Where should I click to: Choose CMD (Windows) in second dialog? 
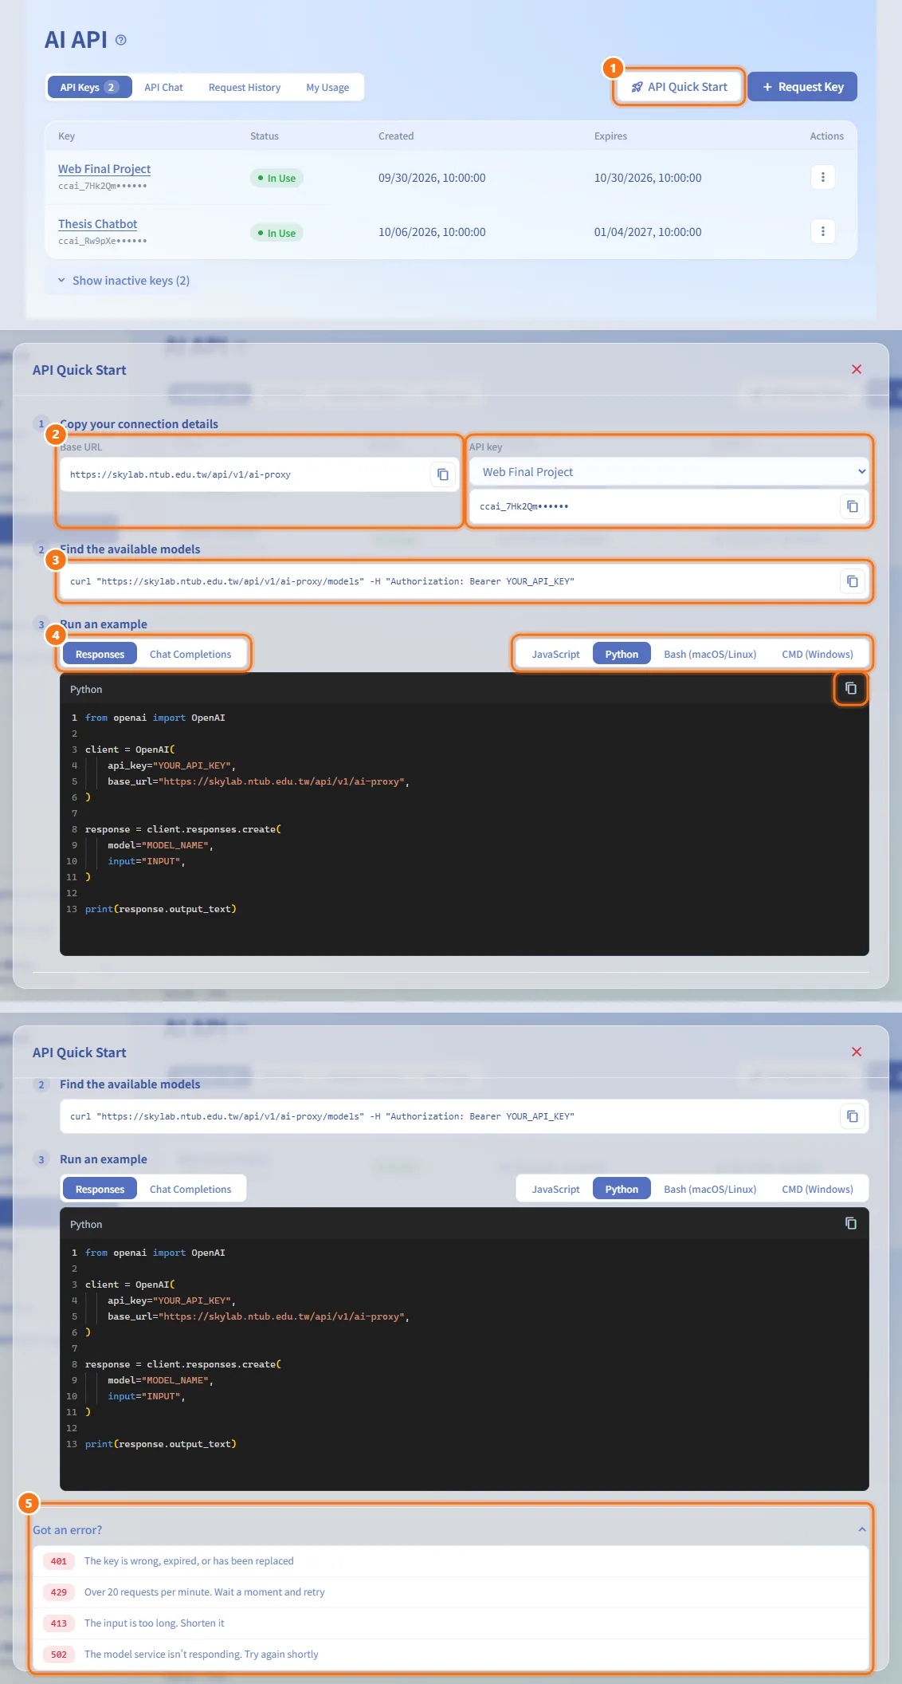(x=818, y=1190)
